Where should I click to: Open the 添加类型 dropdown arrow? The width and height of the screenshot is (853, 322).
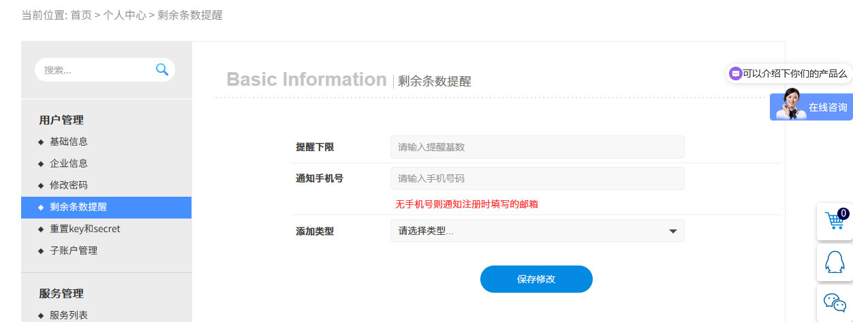[673, 231]
